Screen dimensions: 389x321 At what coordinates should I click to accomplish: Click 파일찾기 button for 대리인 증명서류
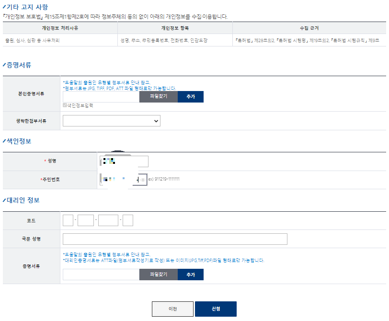coord(158,275)
